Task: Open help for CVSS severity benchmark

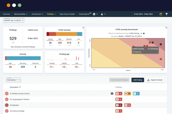Action: 166,28
